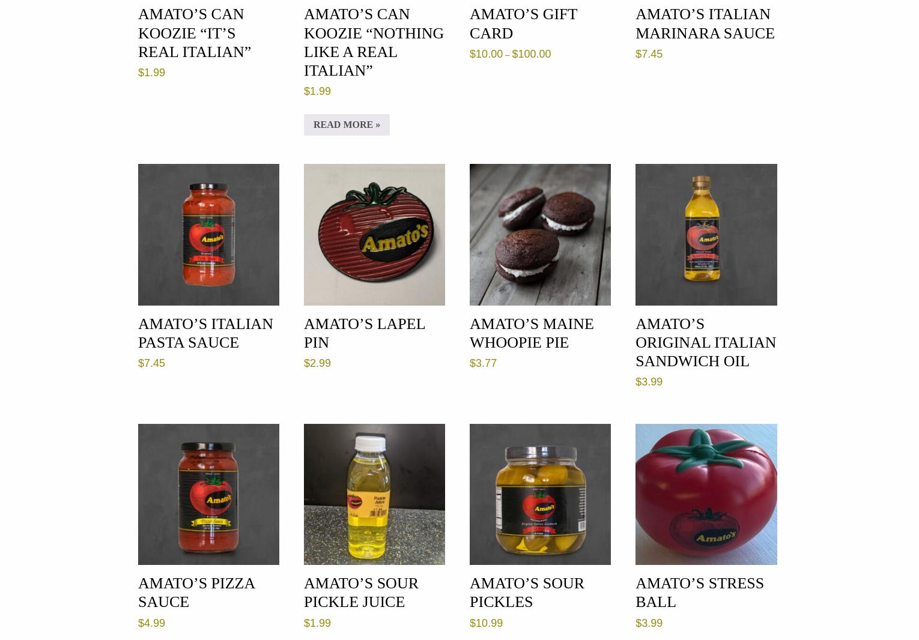Open Amato's Gift Card product title
Viewport: 919px width, 640px height.
tap(523, 23)
